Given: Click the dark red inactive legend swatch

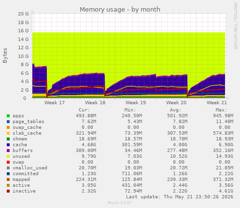Looking at the screenshot, I should click(x=8, y=191).
